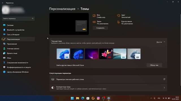This screenshot has height=101, width=181.
Task: Click the Сохранить theme button
Action: pyautogui.click(x=100, y=28)
